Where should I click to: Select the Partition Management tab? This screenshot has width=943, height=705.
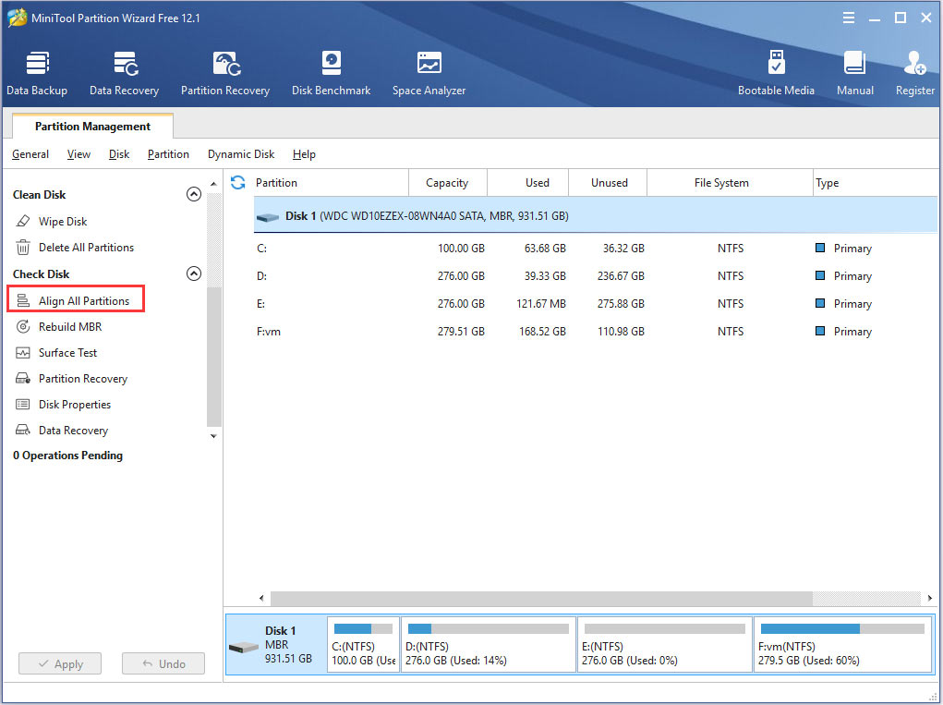[x=92, y=127]
